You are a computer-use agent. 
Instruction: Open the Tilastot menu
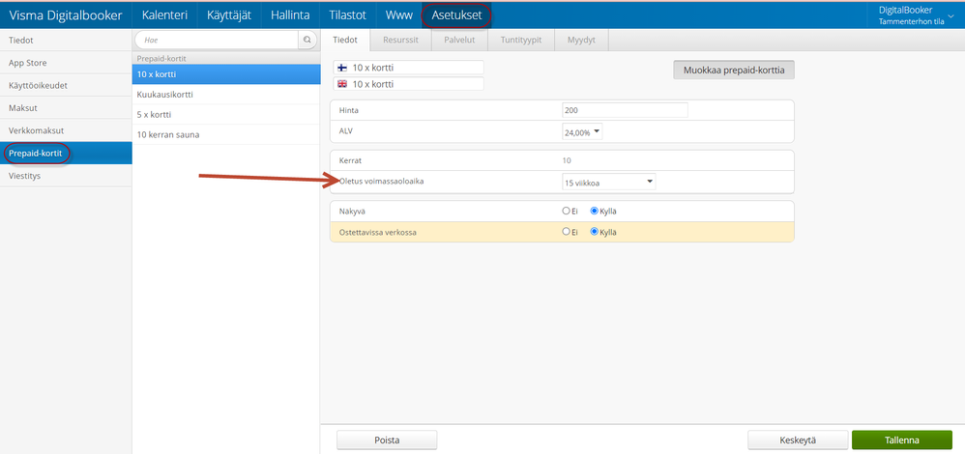tap(348, 14)
